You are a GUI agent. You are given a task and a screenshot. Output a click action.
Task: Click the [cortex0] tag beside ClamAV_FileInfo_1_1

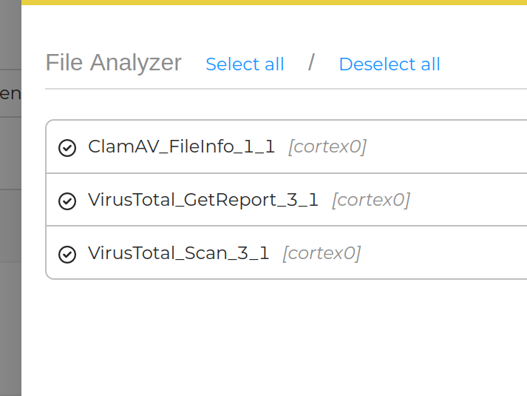pyautogui.click(x=327, y=147)
